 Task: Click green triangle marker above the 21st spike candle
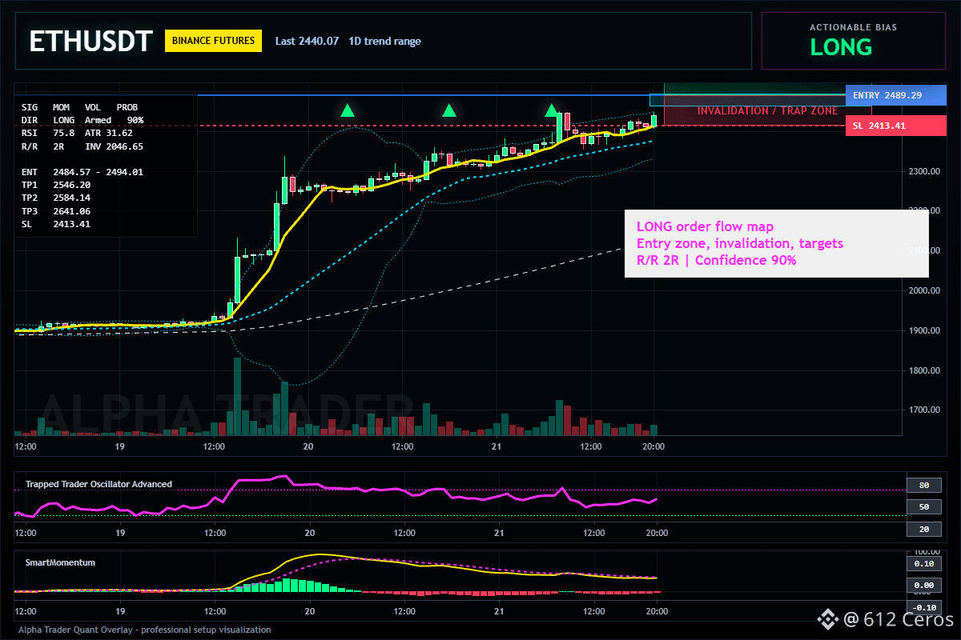[552, 110]
